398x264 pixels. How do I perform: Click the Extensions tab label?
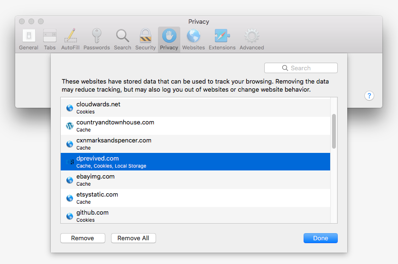[x=222, y=47]
